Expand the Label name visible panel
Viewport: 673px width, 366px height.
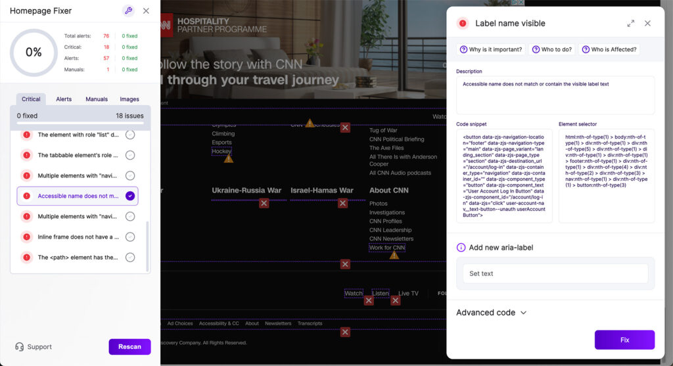coord(631,23)
